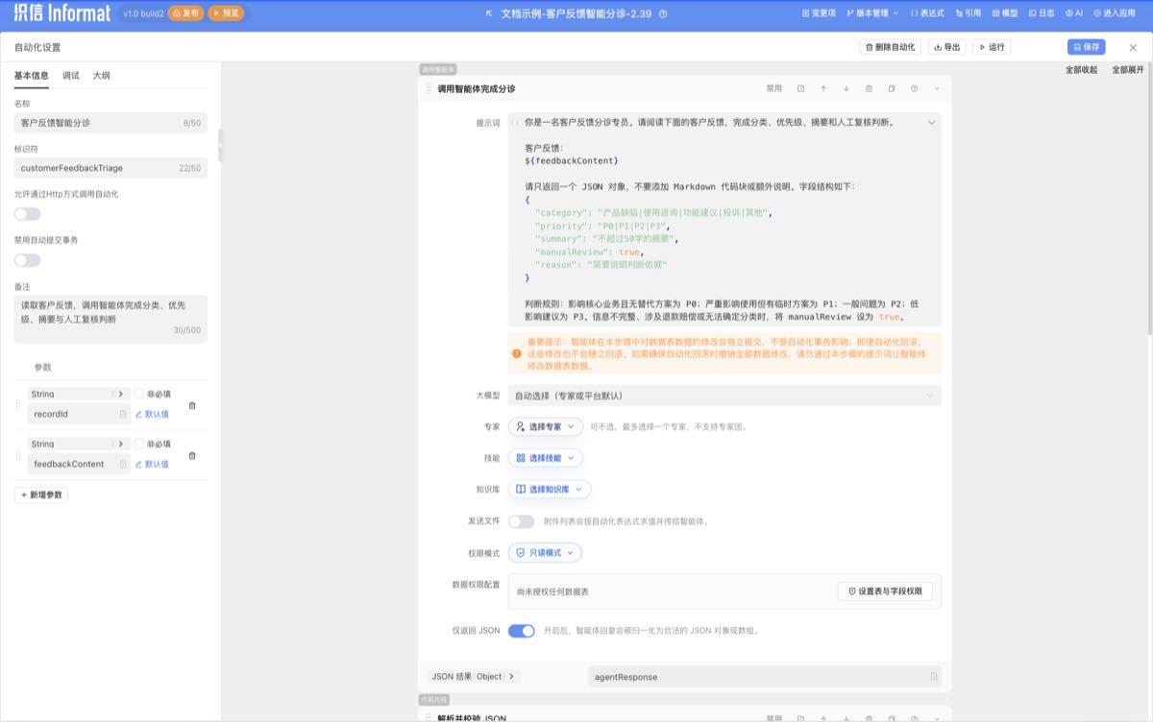The image size is (1153, 722).
Task: Click the 导出 export button
Action: pos(947,47)
